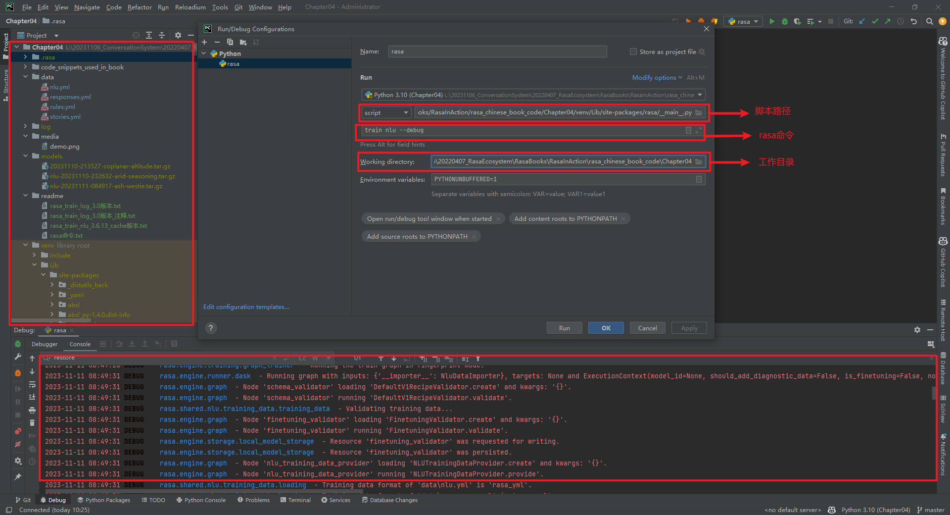The image size is (950, 515).
Task: Click master Git branch in status bar
Action: coord(931,510)
